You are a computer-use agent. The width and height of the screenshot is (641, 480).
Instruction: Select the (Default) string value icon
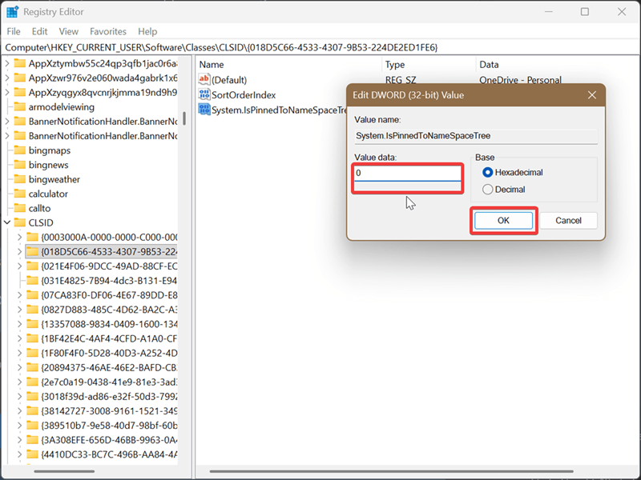coord(204,79)
